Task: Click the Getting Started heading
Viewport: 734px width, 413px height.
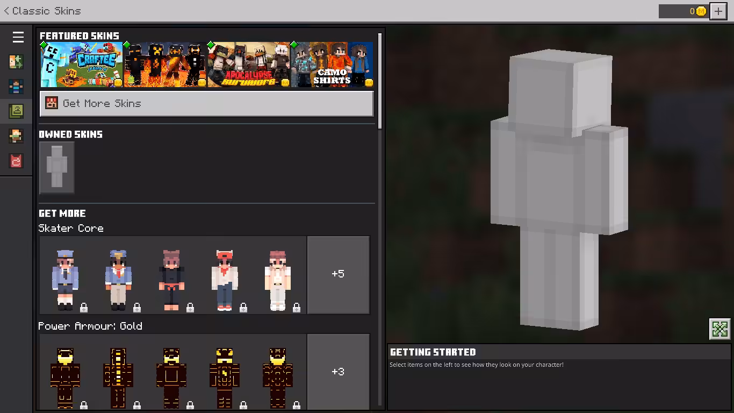Action: coord(433,352)
